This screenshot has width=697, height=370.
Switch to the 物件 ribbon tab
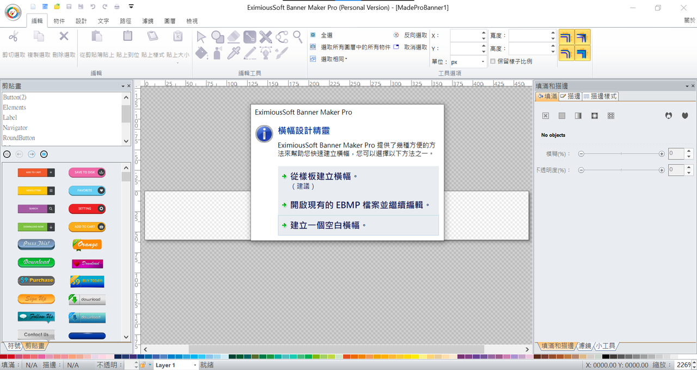point(59,21)
